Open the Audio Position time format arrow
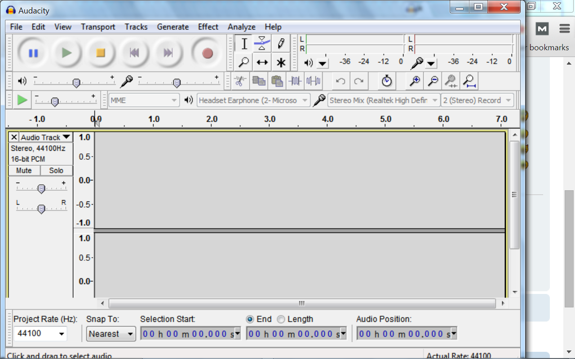 coord(454,333)
